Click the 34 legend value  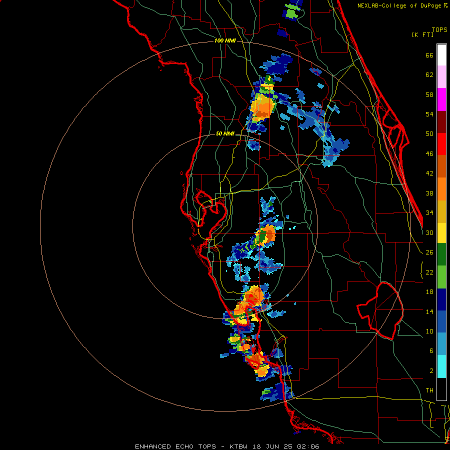(x=429, y=213)
